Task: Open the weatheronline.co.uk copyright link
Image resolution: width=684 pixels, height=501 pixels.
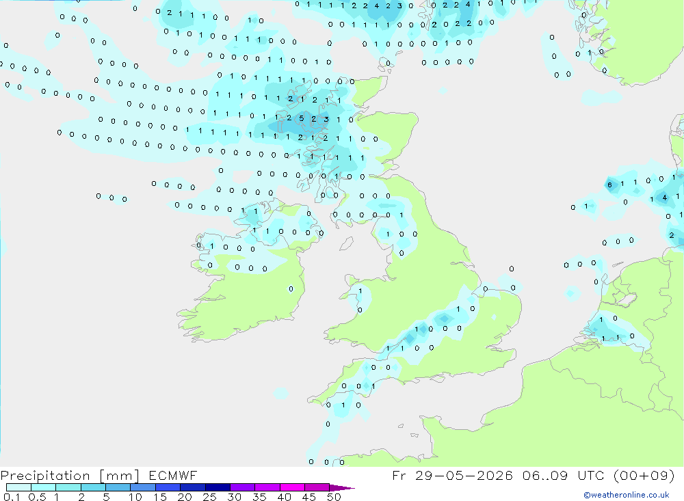Action: 627,495
